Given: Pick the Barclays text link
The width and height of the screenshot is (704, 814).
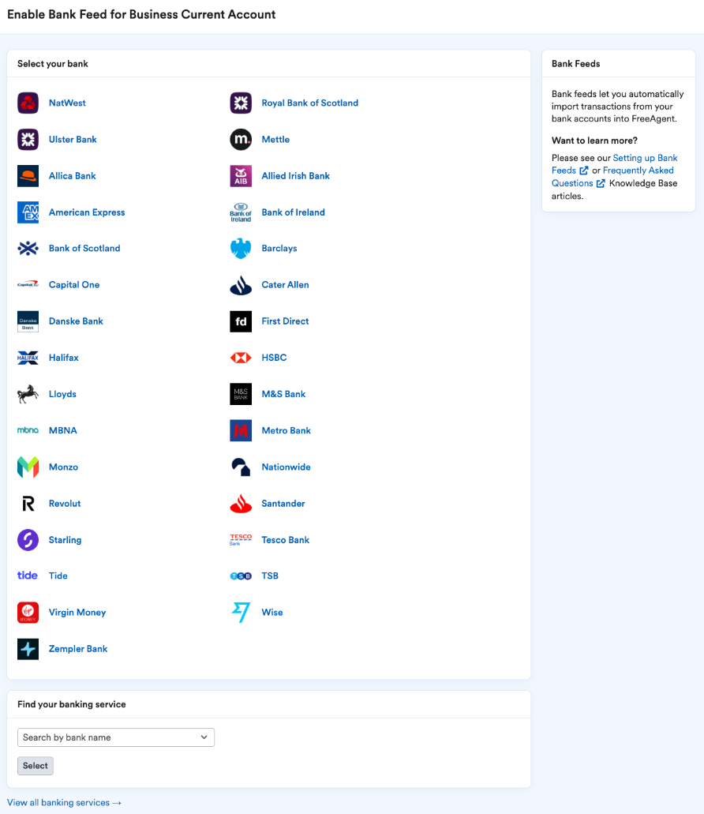Looking at the screenshot, I should [x=279, y=248].
